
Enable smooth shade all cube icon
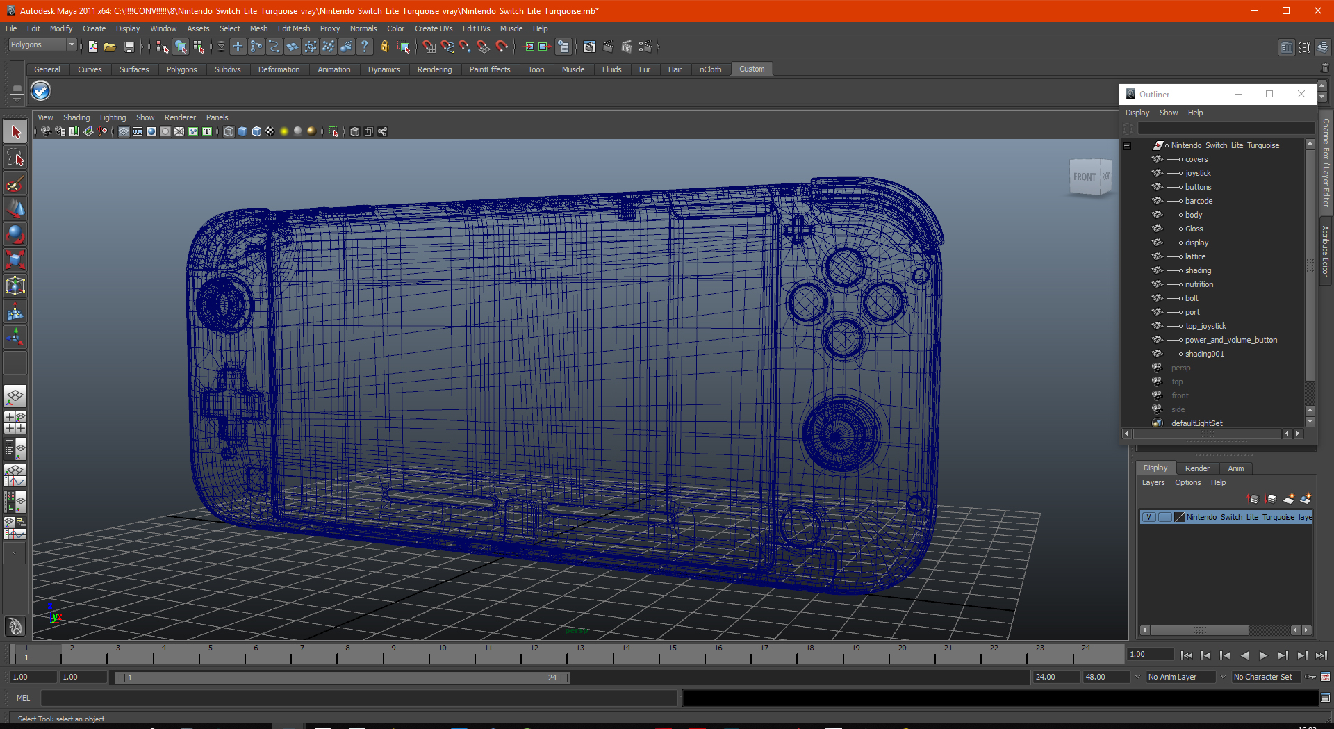pos(242,131)
